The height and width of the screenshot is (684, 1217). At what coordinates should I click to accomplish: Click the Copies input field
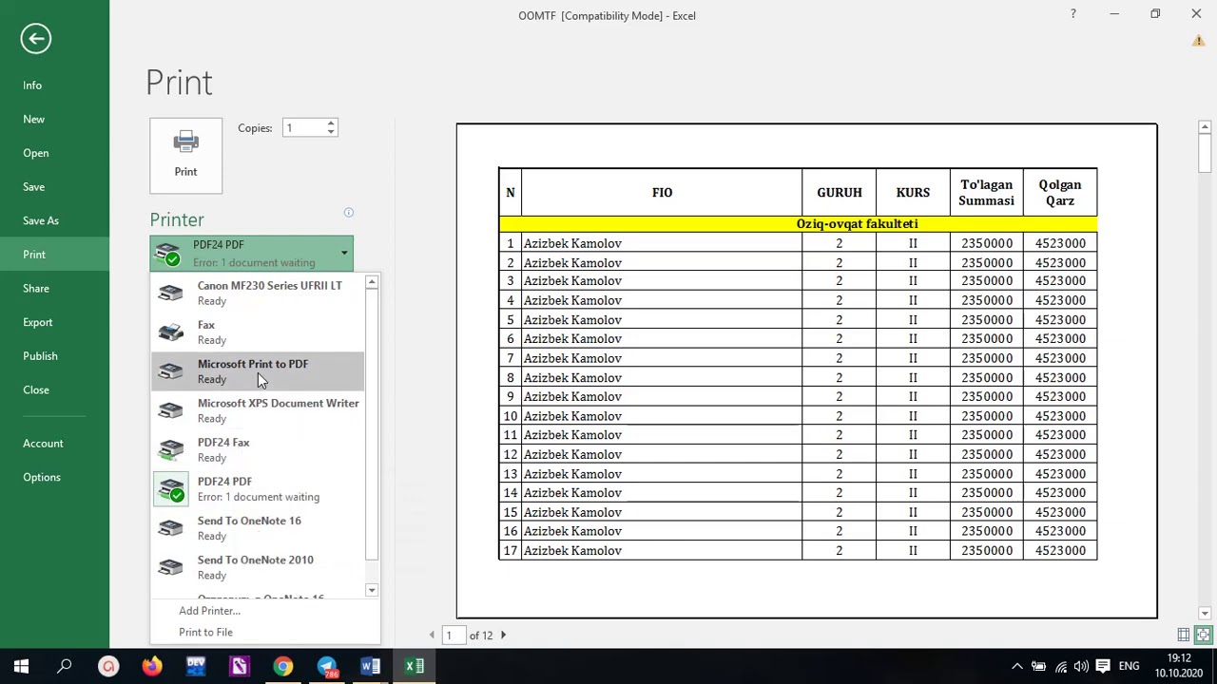click(303, 128)
